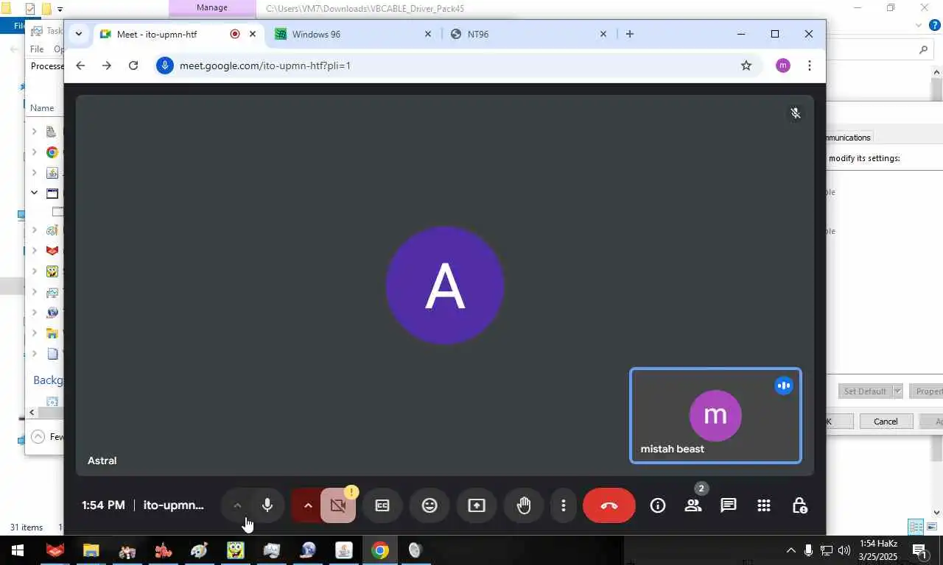Switch to the Windows 96 tab
Screen dimensions: 943x565
coord(354,34)
